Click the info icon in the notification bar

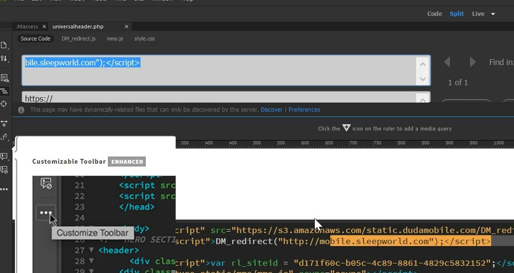click(x=21, y=110)
